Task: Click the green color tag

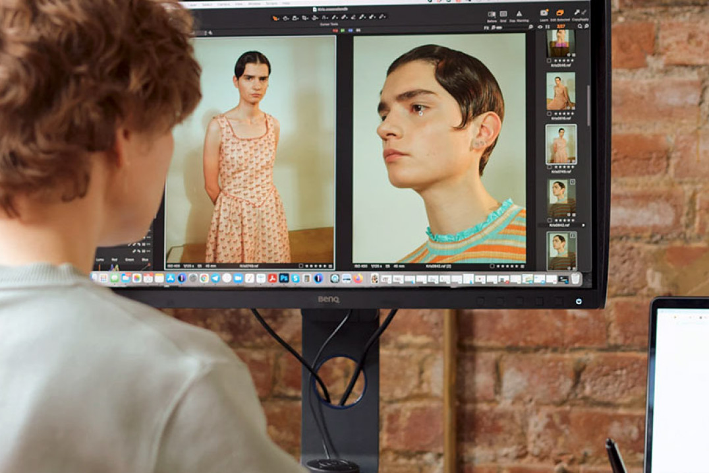Action: [x=343, y=30]
